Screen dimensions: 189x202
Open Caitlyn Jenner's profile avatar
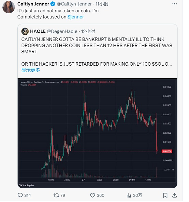click(9, 7)
